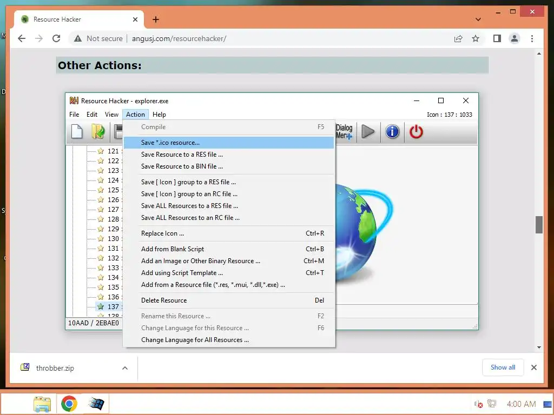Open the File menu

point(74,115)
